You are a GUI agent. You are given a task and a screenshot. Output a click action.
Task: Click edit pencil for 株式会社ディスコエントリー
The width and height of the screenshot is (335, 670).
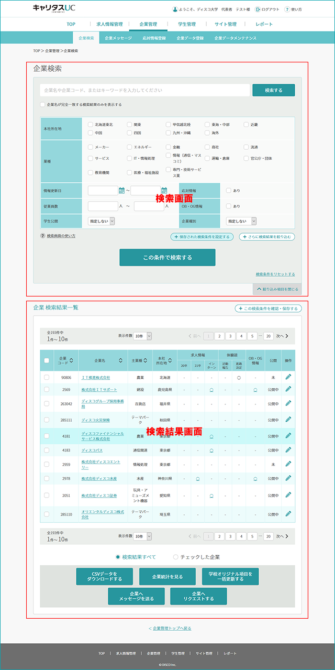288,464
